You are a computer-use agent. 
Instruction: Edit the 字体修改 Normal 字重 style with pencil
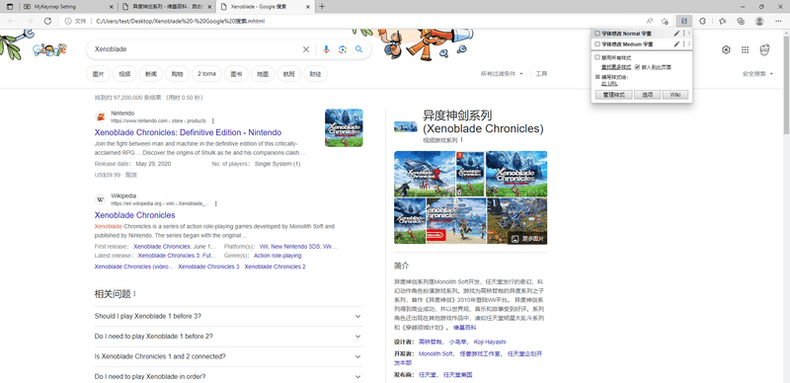(x=676, y=34)
